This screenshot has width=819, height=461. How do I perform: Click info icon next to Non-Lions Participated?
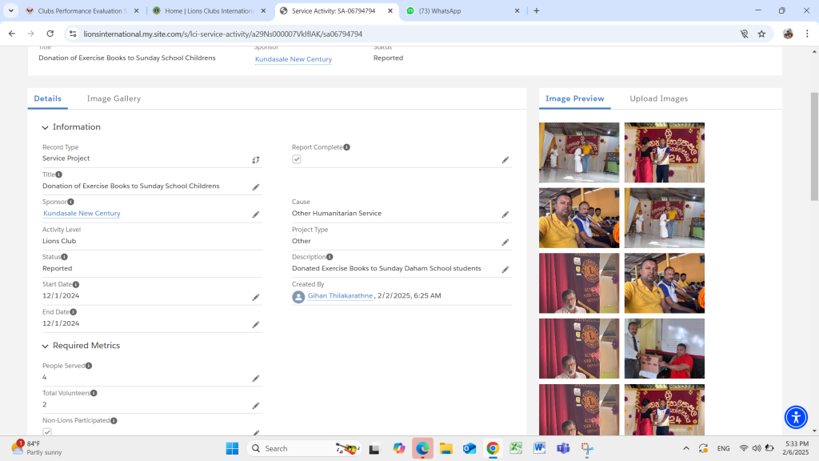(x=114, y=421)
